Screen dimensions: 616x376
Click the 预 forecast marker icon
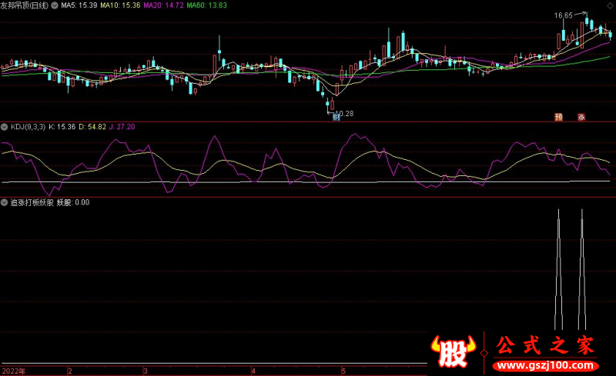pyautogui.click(x=559, y=117)
